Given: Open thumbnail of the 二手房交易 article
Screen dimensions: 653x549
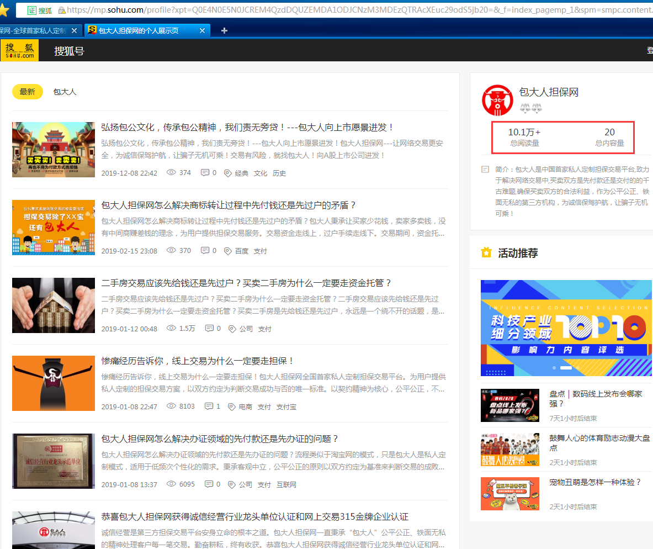Looking at the screenshot, I should pyautogui.click(x=54, y=305).
